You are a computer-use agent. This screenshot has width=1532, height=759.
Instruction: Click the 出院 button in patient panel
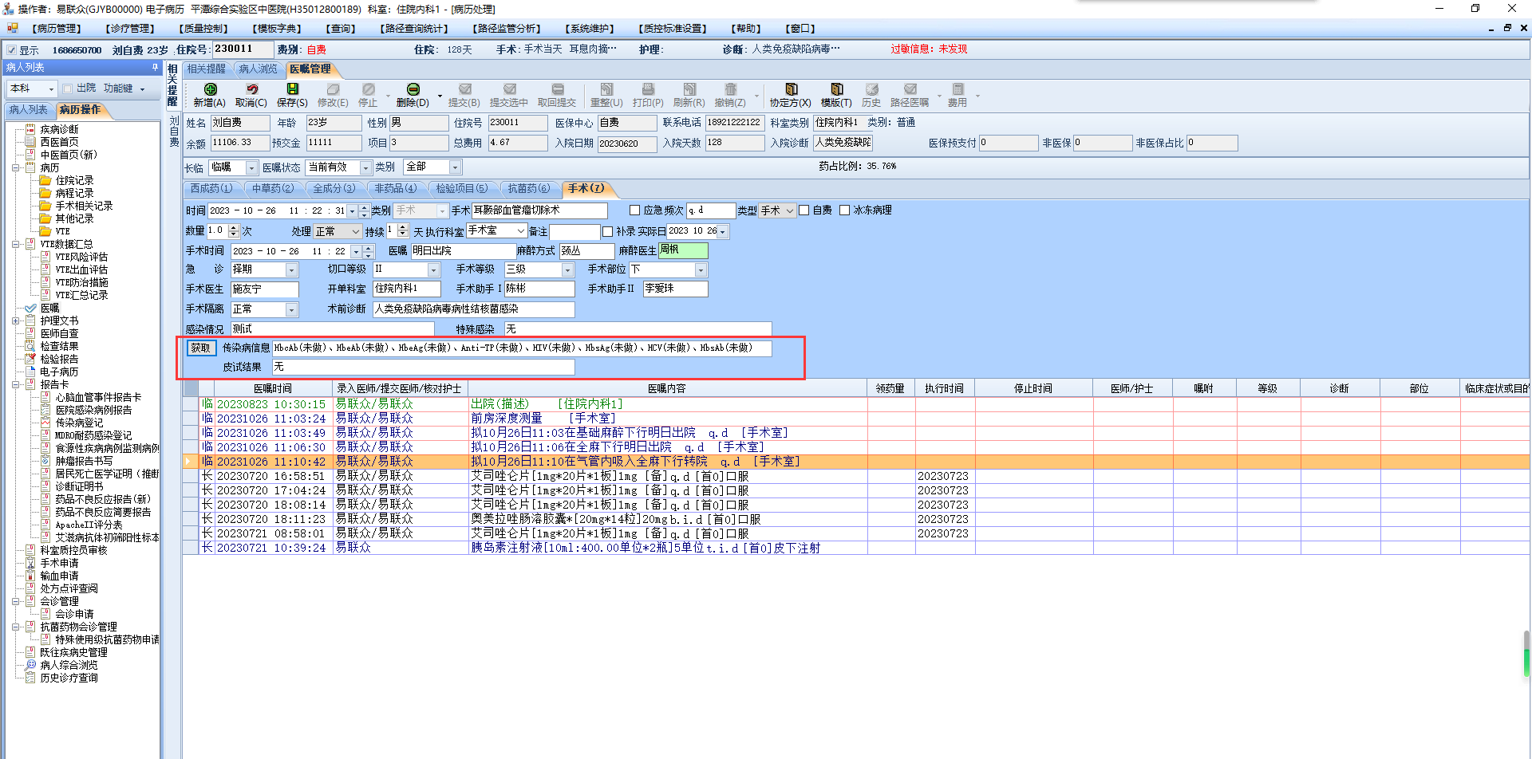[x=80, y=88]
